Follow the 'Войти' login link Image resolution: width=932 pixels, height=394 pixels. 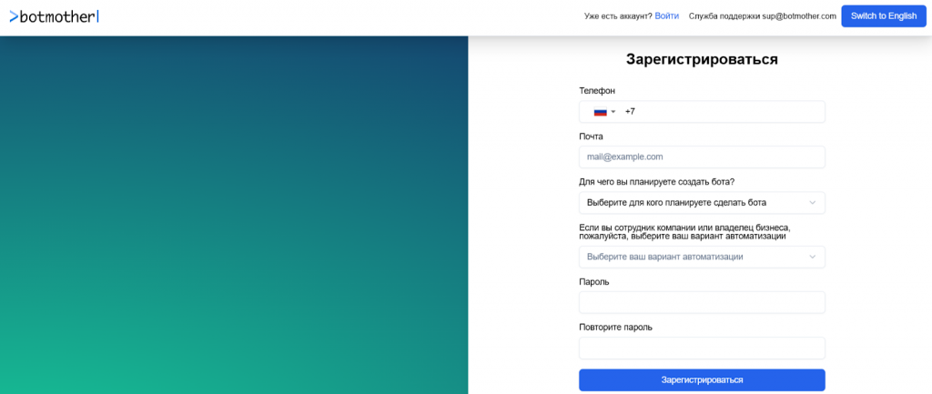coord(666,15)
